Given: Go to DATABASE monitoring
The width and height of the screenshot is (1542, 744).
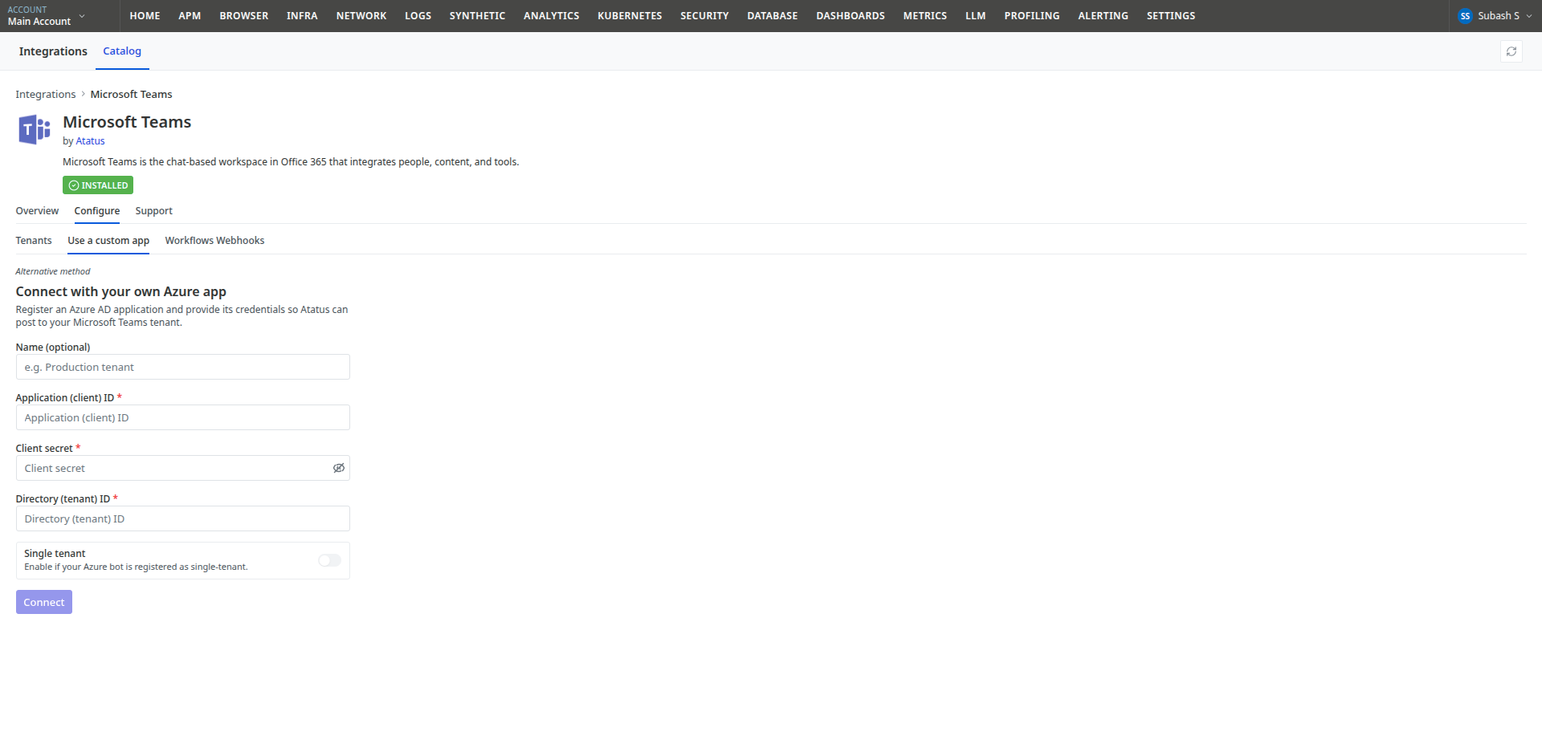Looking at the screenshot, I should click(x=773, y=16).
